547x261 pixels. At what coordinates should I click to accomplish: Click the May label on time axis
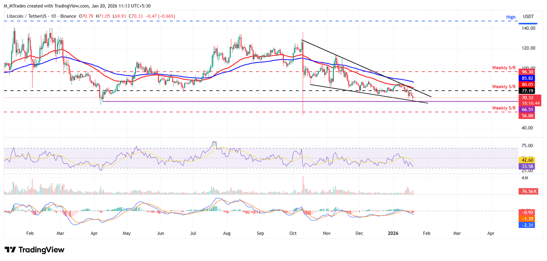coord(127,234)
